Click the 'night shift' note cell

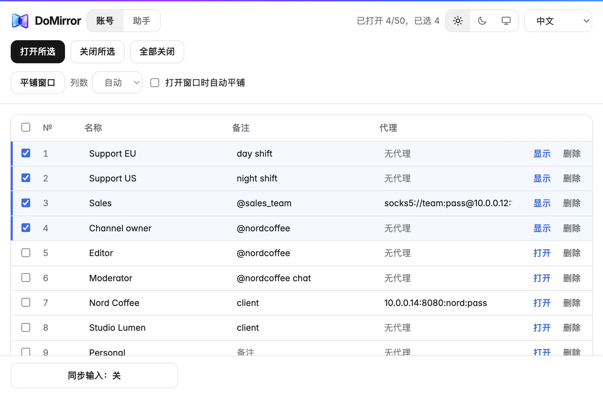257,178
